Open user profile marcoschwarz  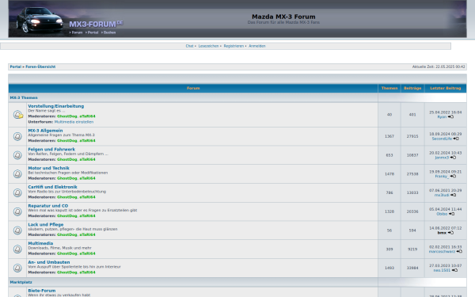pos(442,252)
